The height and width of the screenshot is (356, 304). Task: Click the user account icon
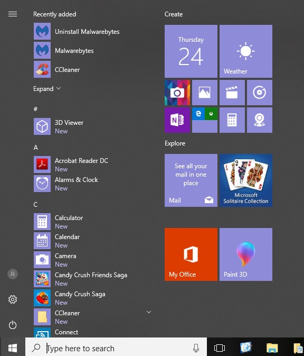tap(13, 274)
